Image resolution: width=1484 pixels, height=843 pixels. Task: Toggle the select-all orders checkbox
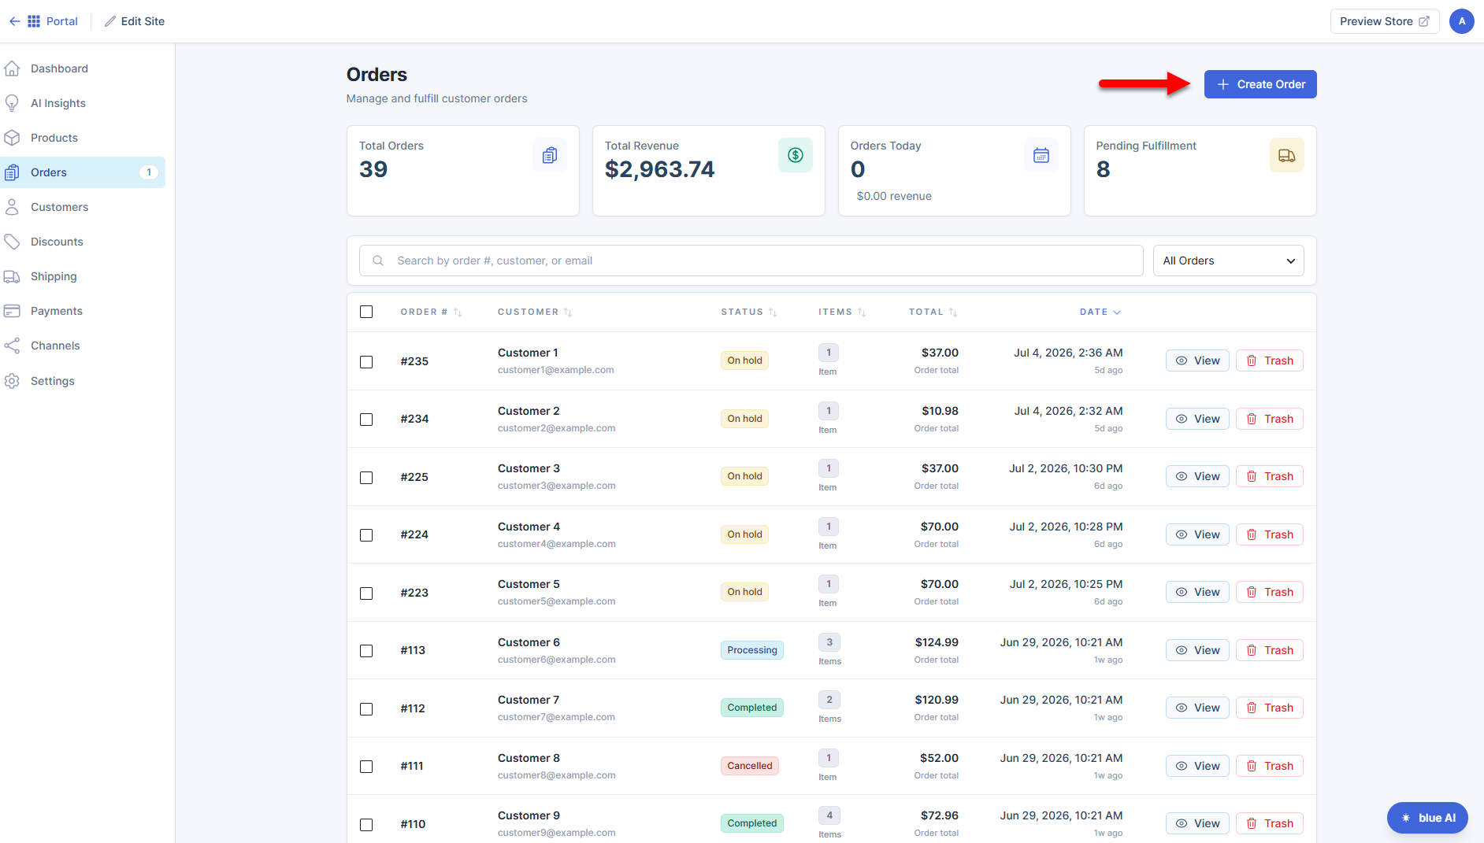tap(366, 312)
